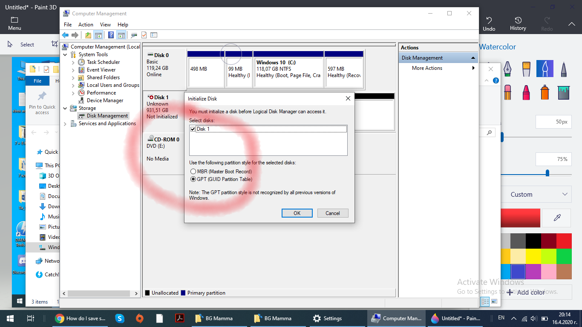The width and height of the screenshot is (582, 327).
Task: Pick the bright yellow color swatch
Action: 533,256
